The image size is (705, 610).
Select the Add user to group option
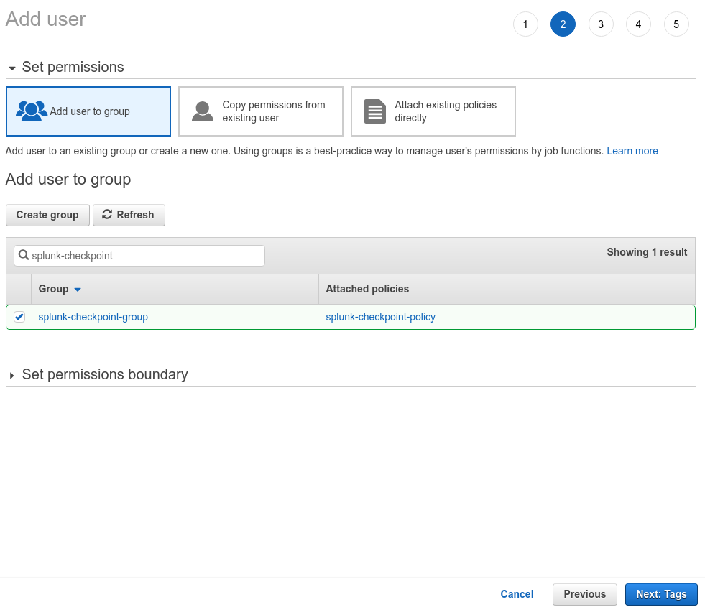88,111
